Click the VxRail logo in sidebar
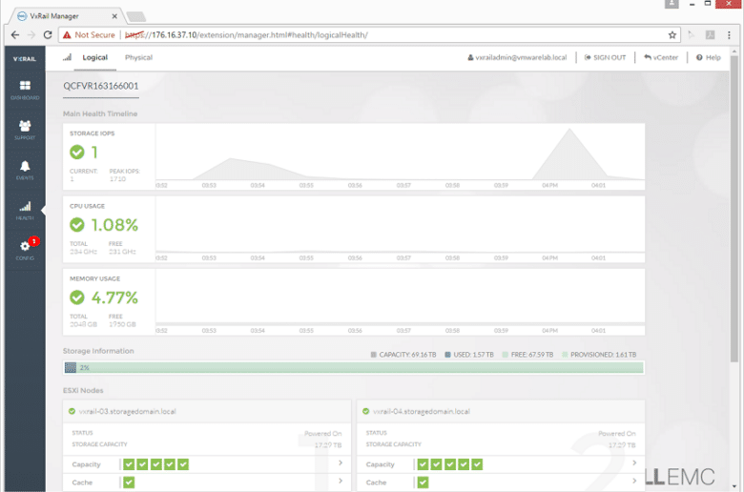 pyautogui.click(x=25, y=59)
